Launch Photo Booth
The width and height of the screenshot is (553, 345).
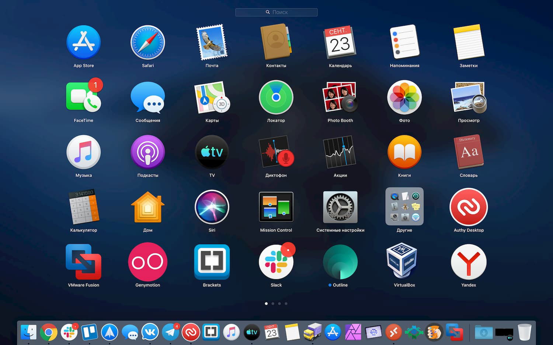pos(340,97)
